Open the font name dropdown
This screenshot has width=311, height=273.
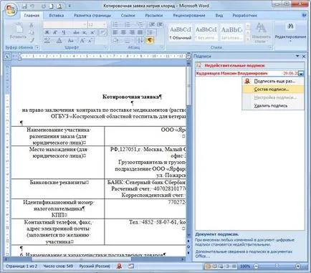85,24
